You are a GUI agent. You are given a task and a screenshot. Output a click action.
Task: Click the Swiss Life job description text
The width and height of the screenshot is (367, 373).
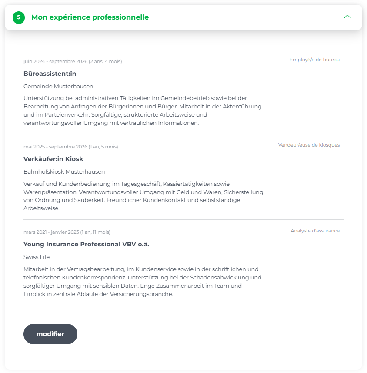point(141,281)
